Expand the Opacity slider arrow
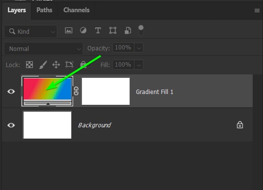Image resolution: width=263 pixels, height=190 pixels. pos(139,48)
